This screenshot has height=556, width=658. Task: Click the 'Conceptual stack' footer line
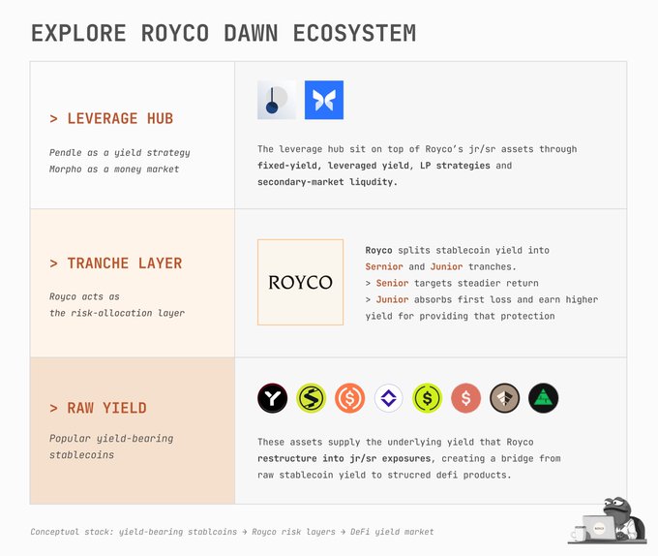(x=232, y=532)
